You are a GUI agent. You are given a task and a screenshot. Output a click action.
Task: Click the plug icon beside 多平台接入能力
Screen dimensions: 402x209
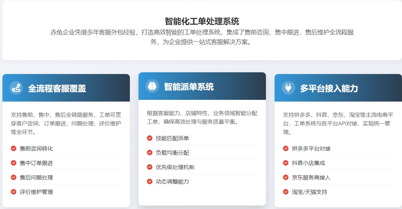(x=288, y=88)
